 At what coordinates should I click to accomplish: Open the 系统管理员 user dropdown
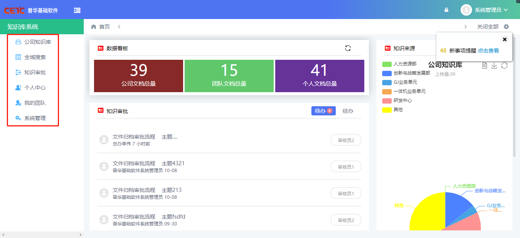pos(485,10)
